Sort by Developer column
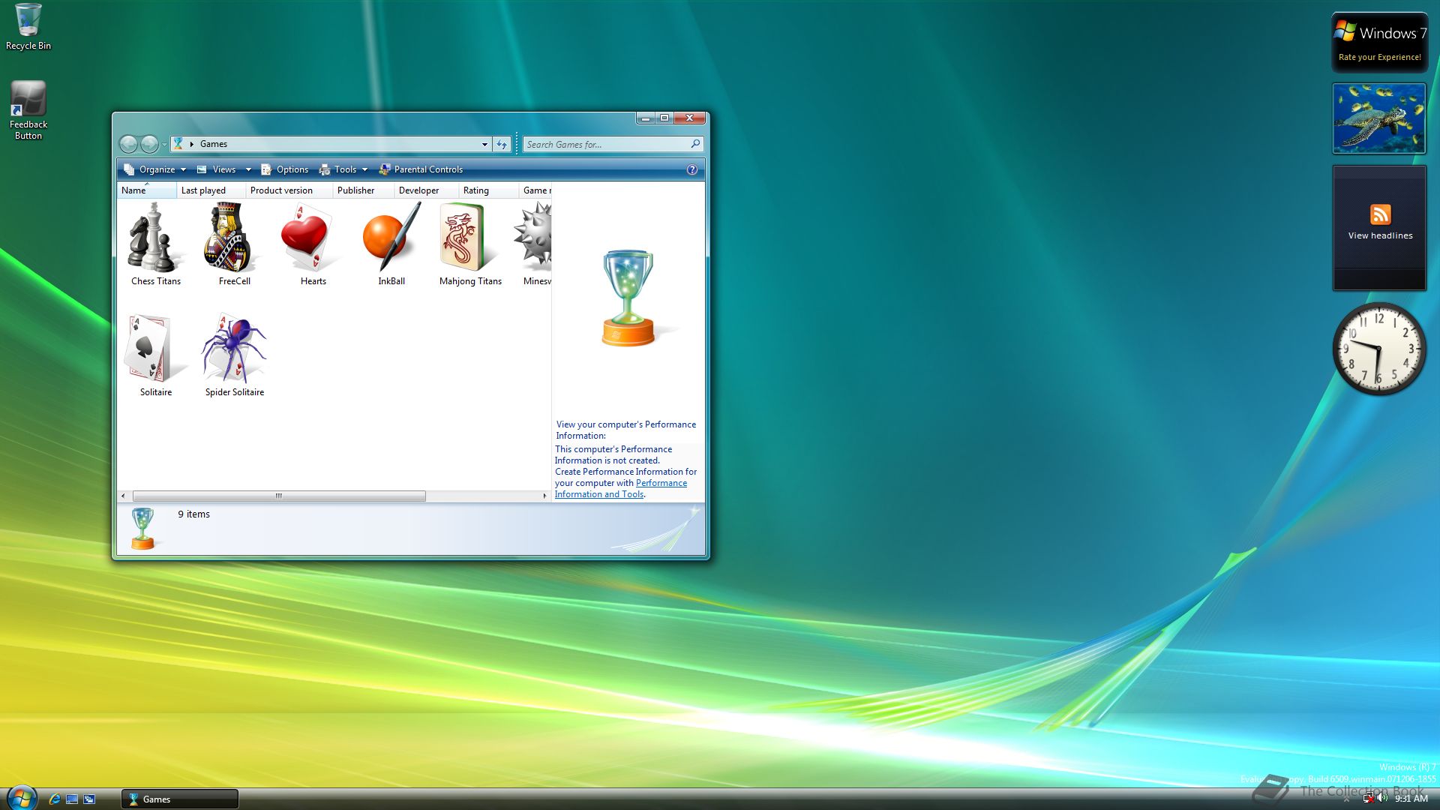1440x810 pixels. (426, 190)
